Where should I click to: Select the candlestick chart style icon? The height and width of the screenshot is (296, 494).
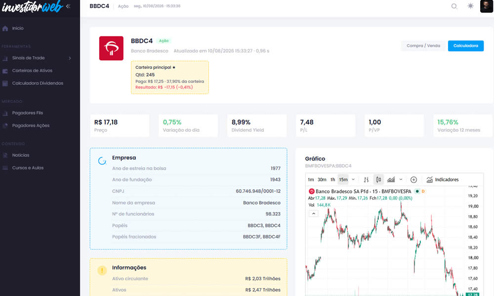click(x=378, y=180)
